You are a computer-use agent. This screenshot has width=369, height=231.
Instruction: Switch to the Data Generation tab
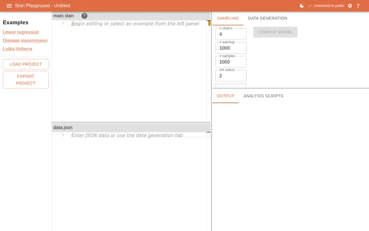coord(268,18)
